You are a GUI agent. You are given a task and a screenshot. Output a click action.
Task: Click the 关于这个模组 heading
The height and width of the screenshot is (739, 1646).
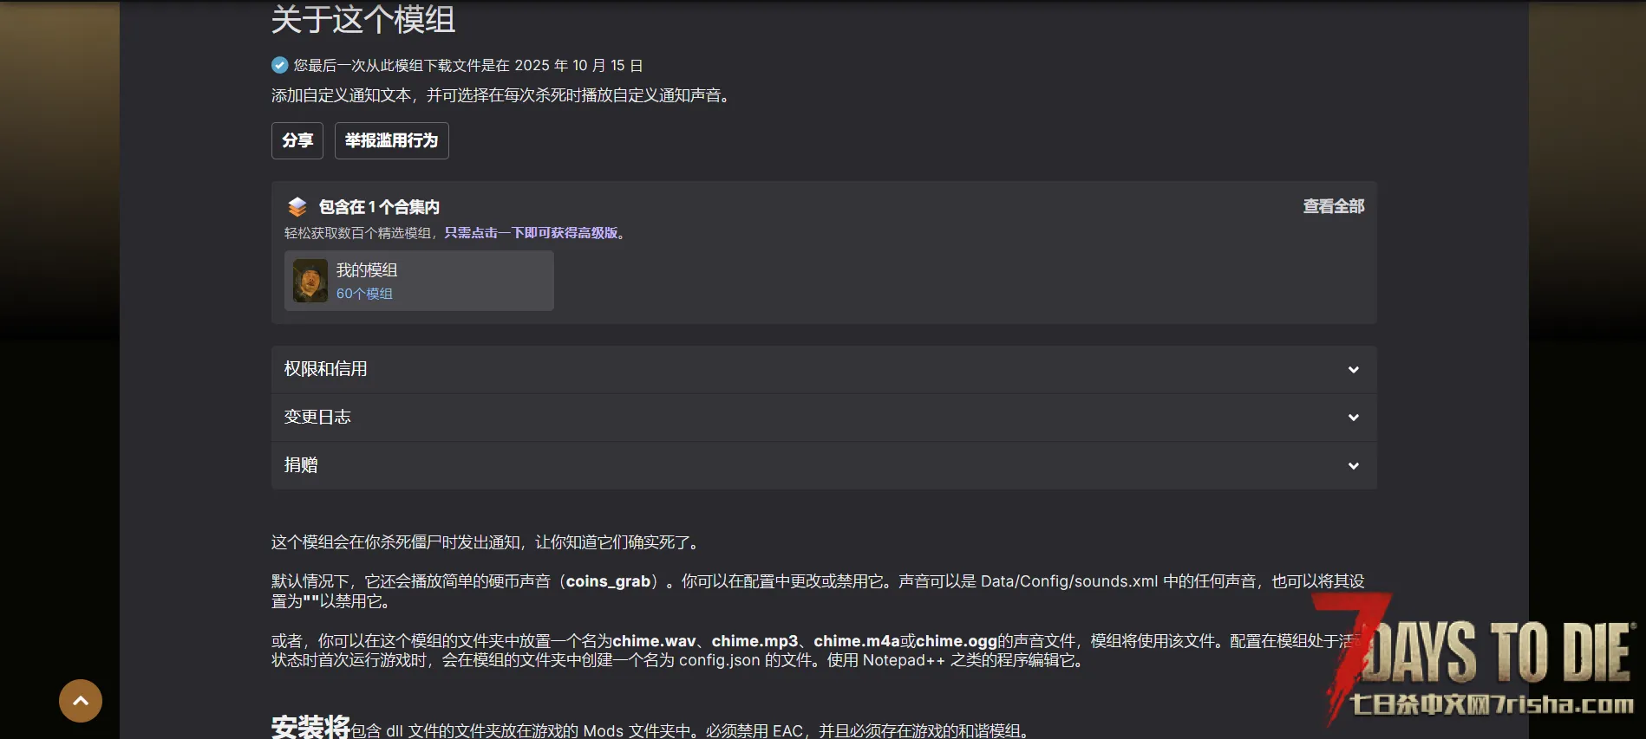(x=363, y=19)
